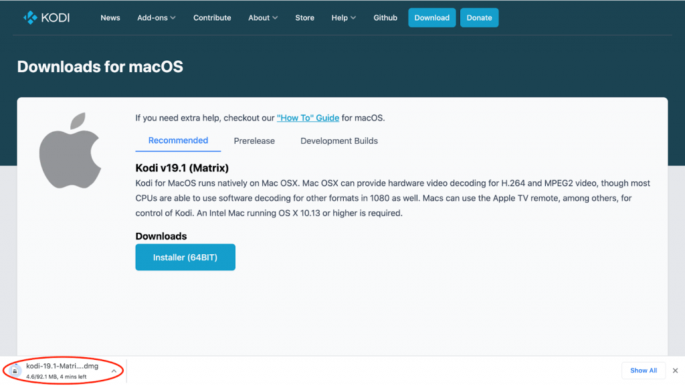Expand the kodi dmg download options chevron
The height and width of the screenshot is (386, 685).
click(114, 371)
